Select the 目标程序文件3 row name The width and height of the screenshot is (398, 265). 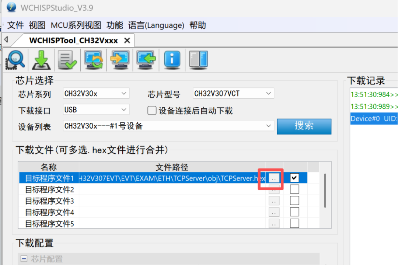coord(49,201)
